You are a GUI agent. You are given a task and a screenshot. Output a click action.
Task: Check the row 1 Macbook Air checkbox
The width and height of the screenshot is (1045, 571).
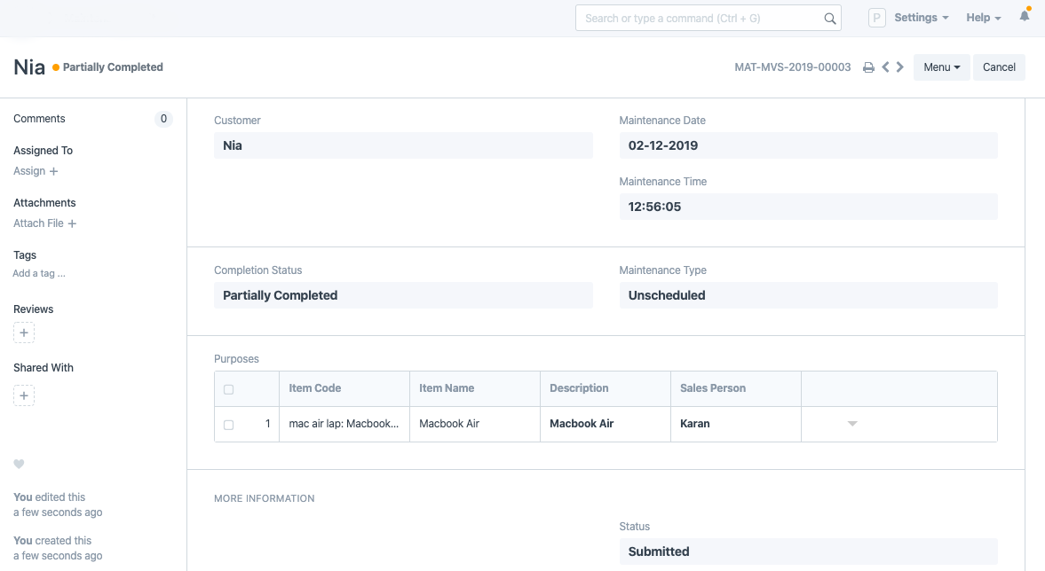pos(229,425)
